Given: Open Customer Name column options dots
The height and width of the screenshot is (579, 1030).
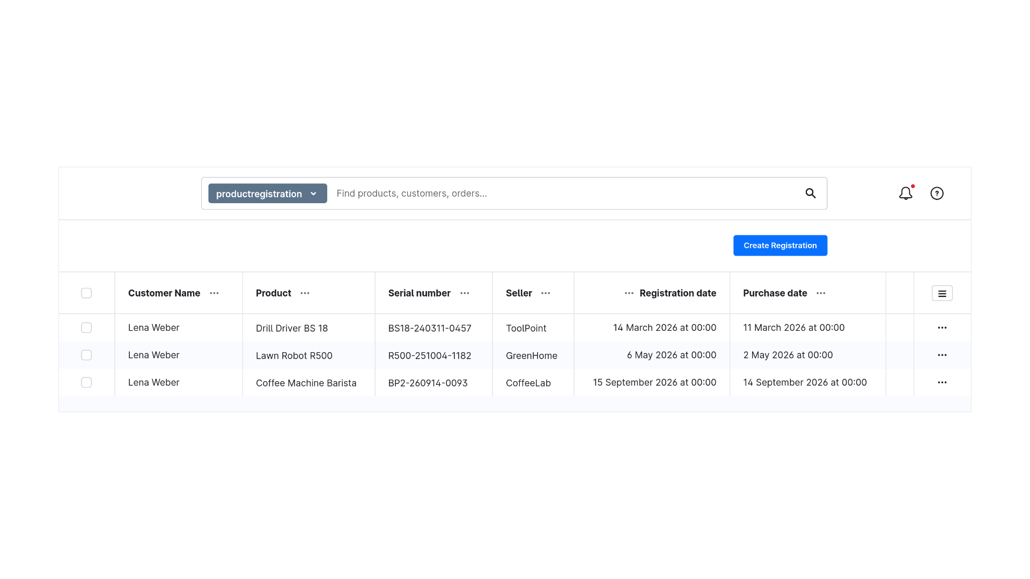Looking at the screenshot, I should click(214, 293).
